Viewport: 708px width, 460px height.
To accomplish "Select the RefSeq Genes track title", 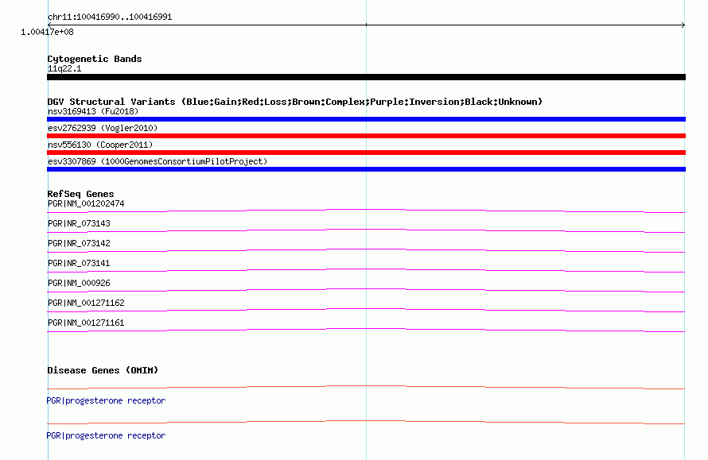I will pyautogui.click(x=80, y=194).
